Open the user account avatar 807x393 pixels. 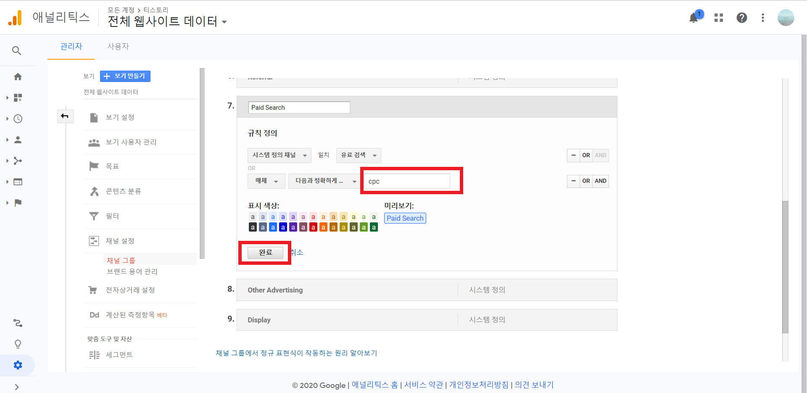786,18
